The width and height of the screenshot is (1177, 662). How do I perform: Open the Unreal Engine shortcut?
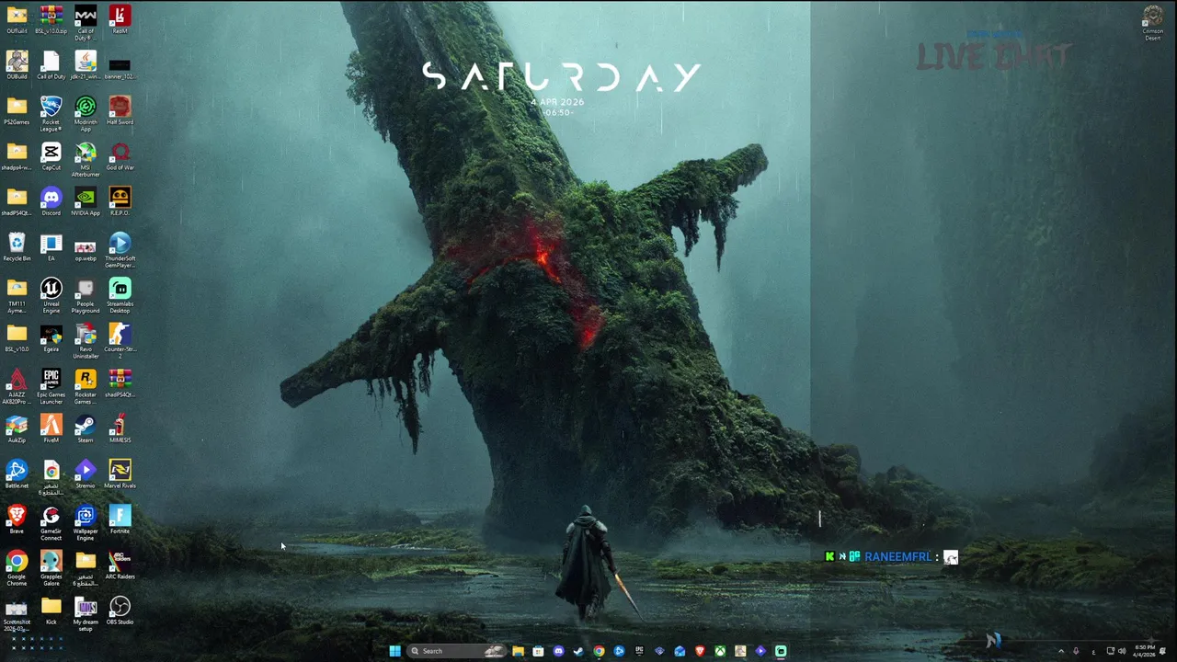tap(51, 296)
